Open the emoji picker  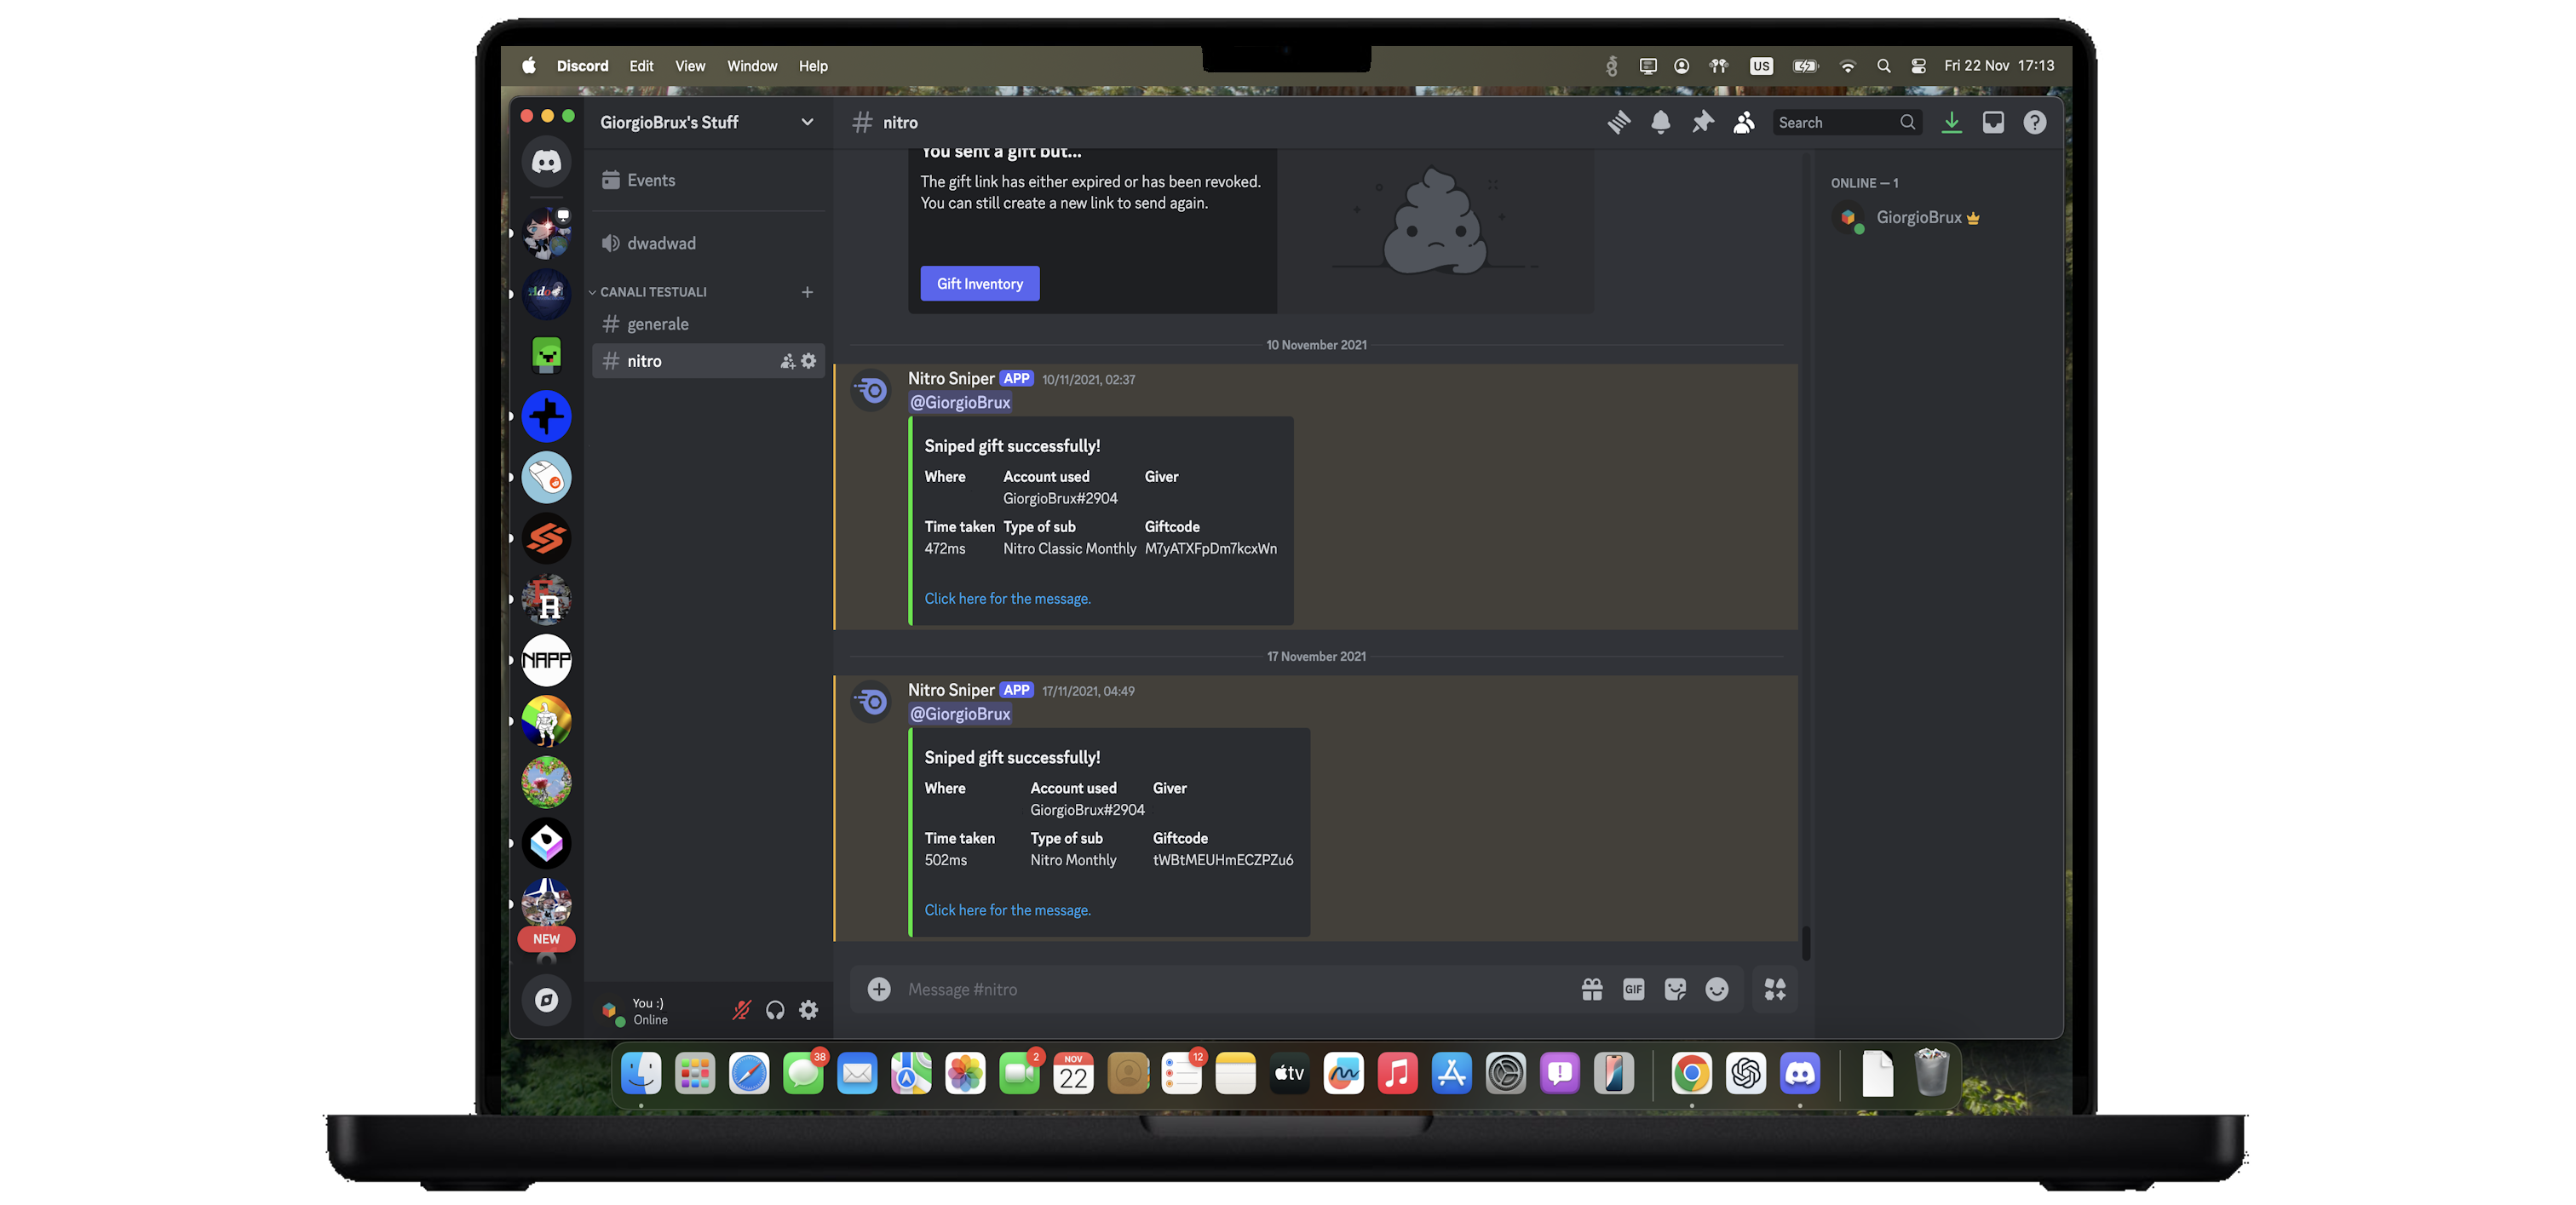point(1716,989)
